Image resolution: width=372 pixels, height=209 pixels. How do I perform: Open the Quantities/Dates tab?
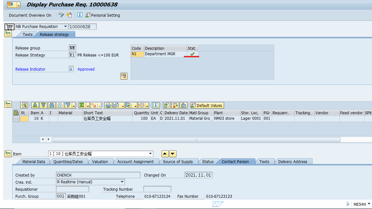pos(68,161)
